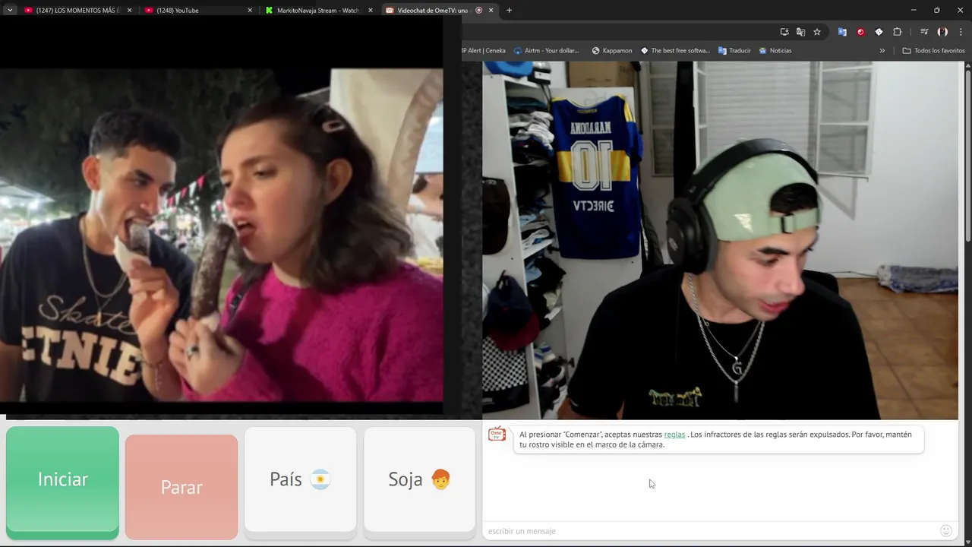Click the Argentina flag icon
Viewport: 972px width, 547px height.
tap(320, 479)
